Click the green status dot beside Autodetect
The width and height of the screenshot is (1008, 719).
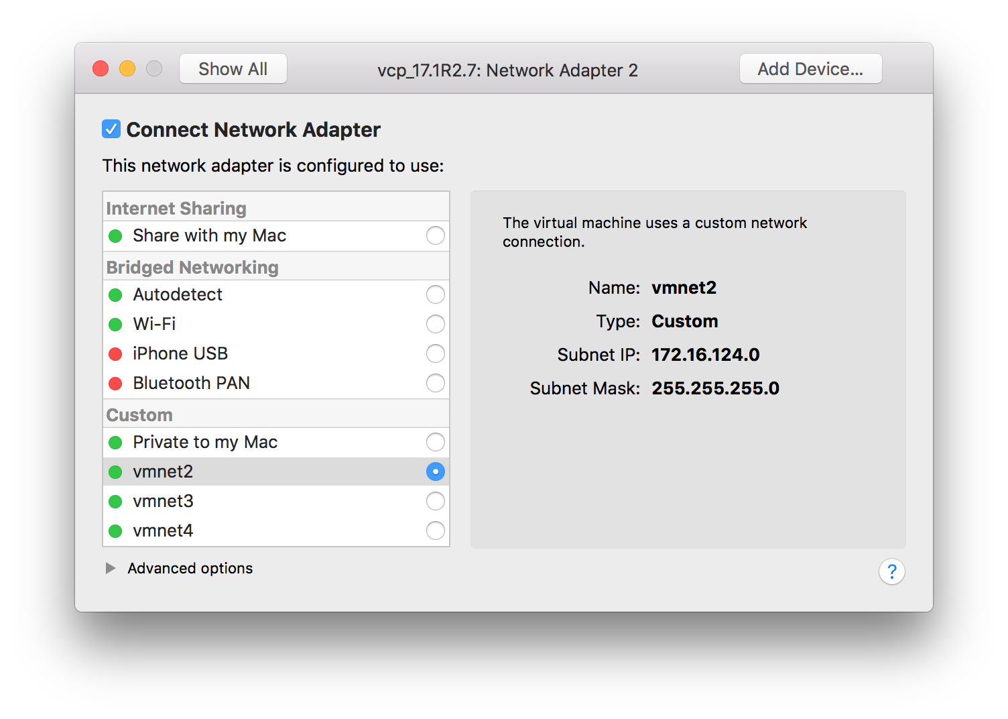click(115, 295)
